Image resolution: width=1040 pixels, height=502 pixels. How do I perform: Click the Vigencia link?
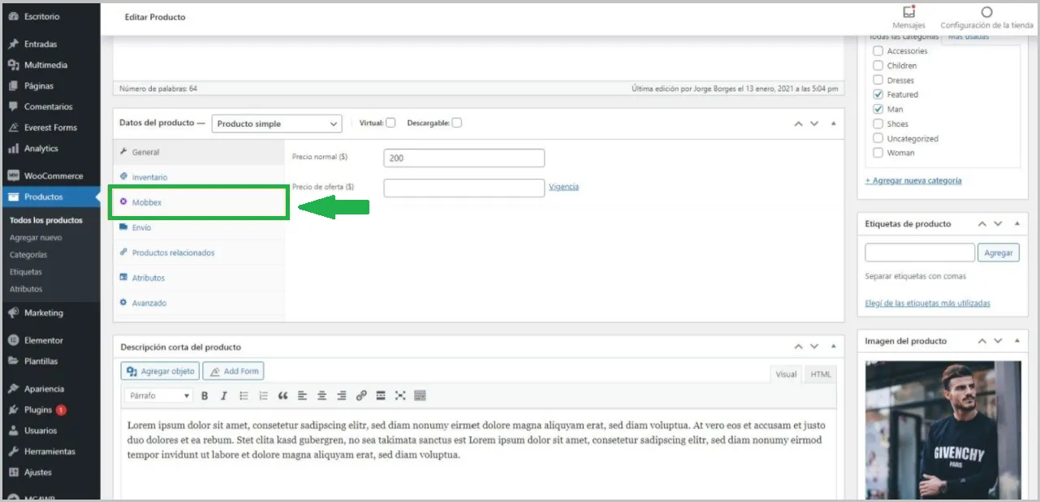point(563,187)
